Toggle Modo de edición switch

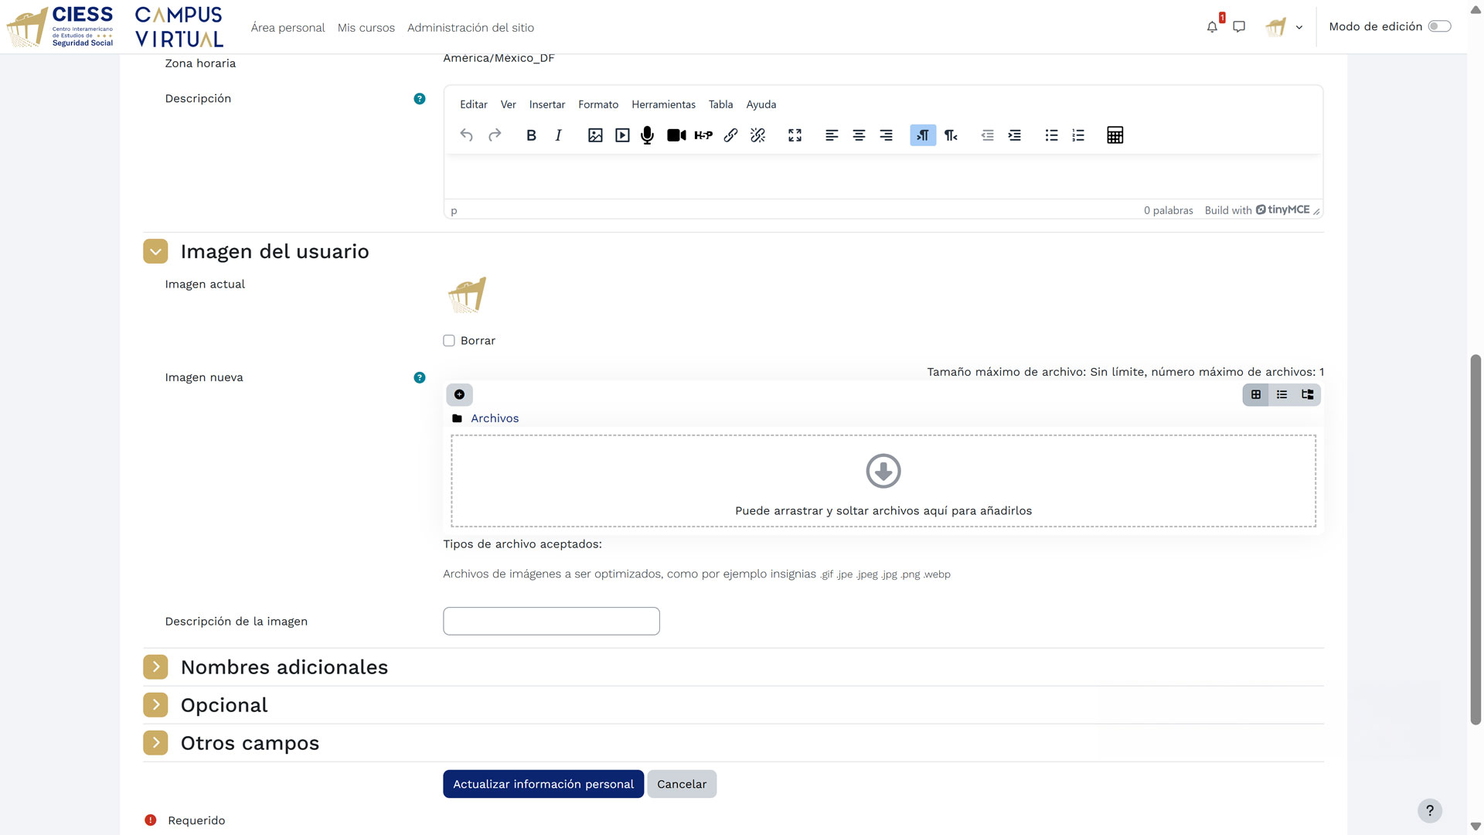1439,26
